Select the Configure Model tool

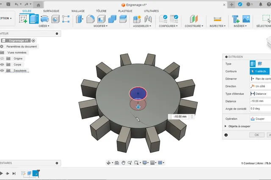click(x=163, y=19)
